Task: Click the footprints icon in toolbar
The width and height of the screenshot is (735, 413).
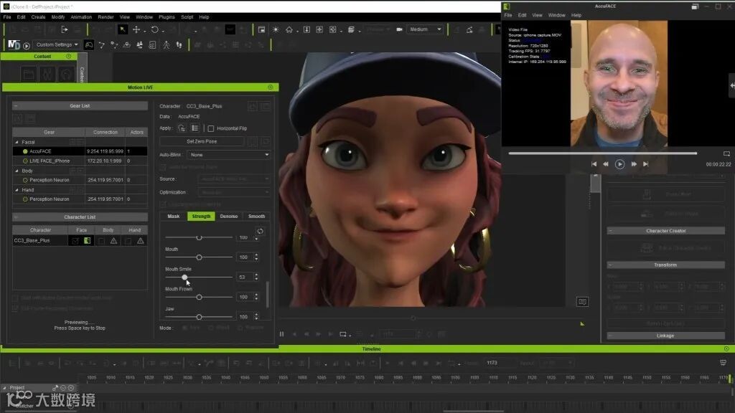Action: (179, 45)
